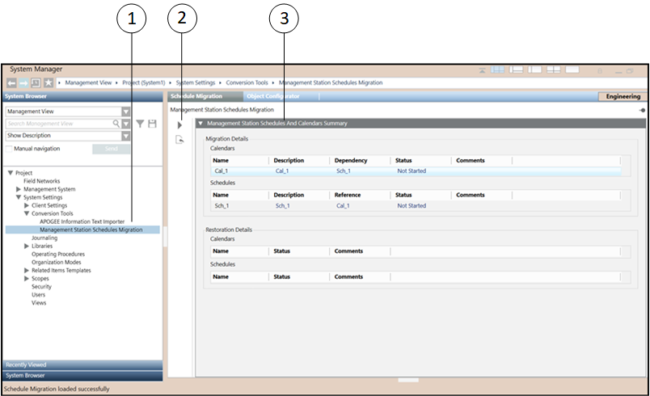Click the start migration play arrow icon
650x396 pixels.
pos(179,125)
